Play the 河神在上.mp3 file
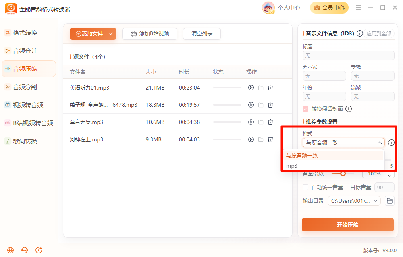Viewport: 403px width, 257px height. pyautogui.click(x=251, y=139)
